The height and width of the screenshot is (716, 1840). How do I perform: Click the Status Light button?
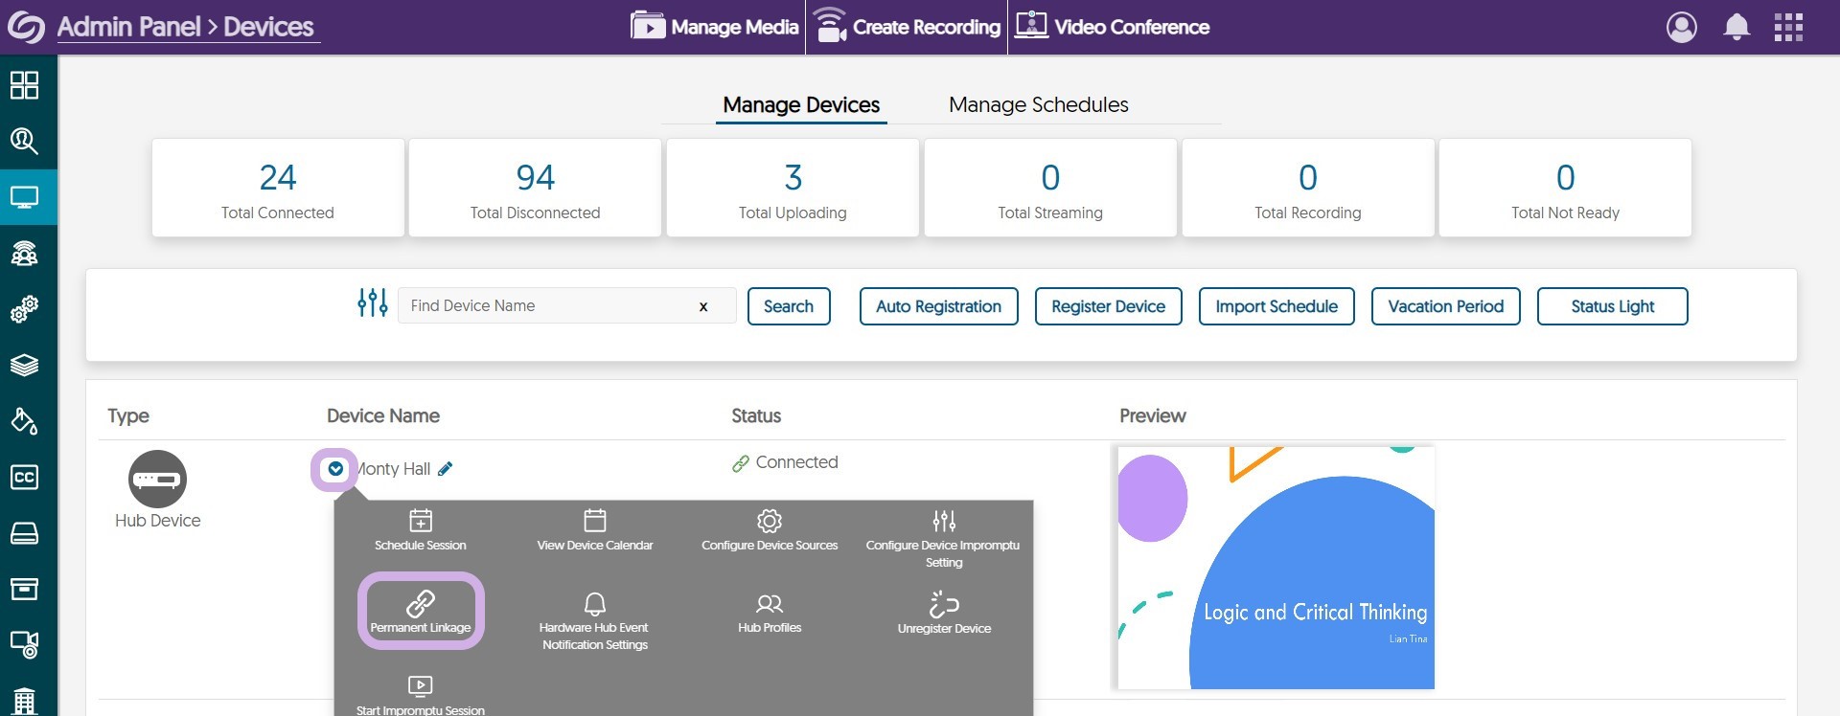[x=1612, y=306]
